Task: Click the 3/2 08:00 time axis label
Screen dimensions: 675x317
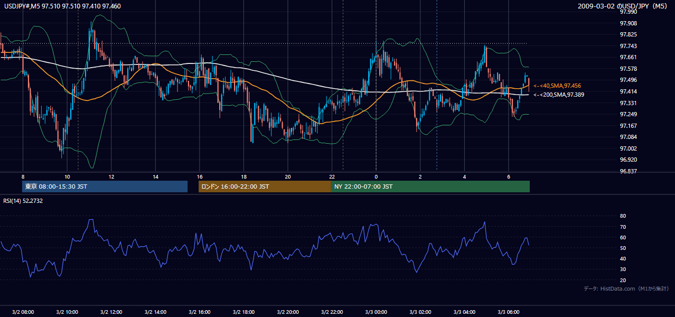Action: click(x=23, y=312)
